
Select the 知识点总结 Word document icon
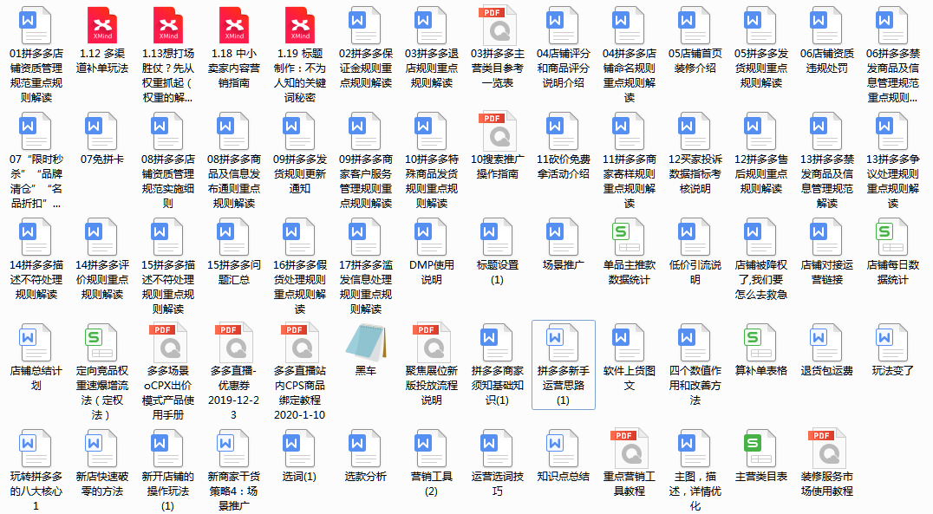pyautogui.click(x=564, y=449)
